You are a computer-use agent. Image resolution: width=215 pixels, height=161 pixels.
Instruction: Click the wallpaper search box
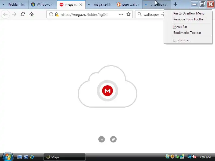coord(151,14)
